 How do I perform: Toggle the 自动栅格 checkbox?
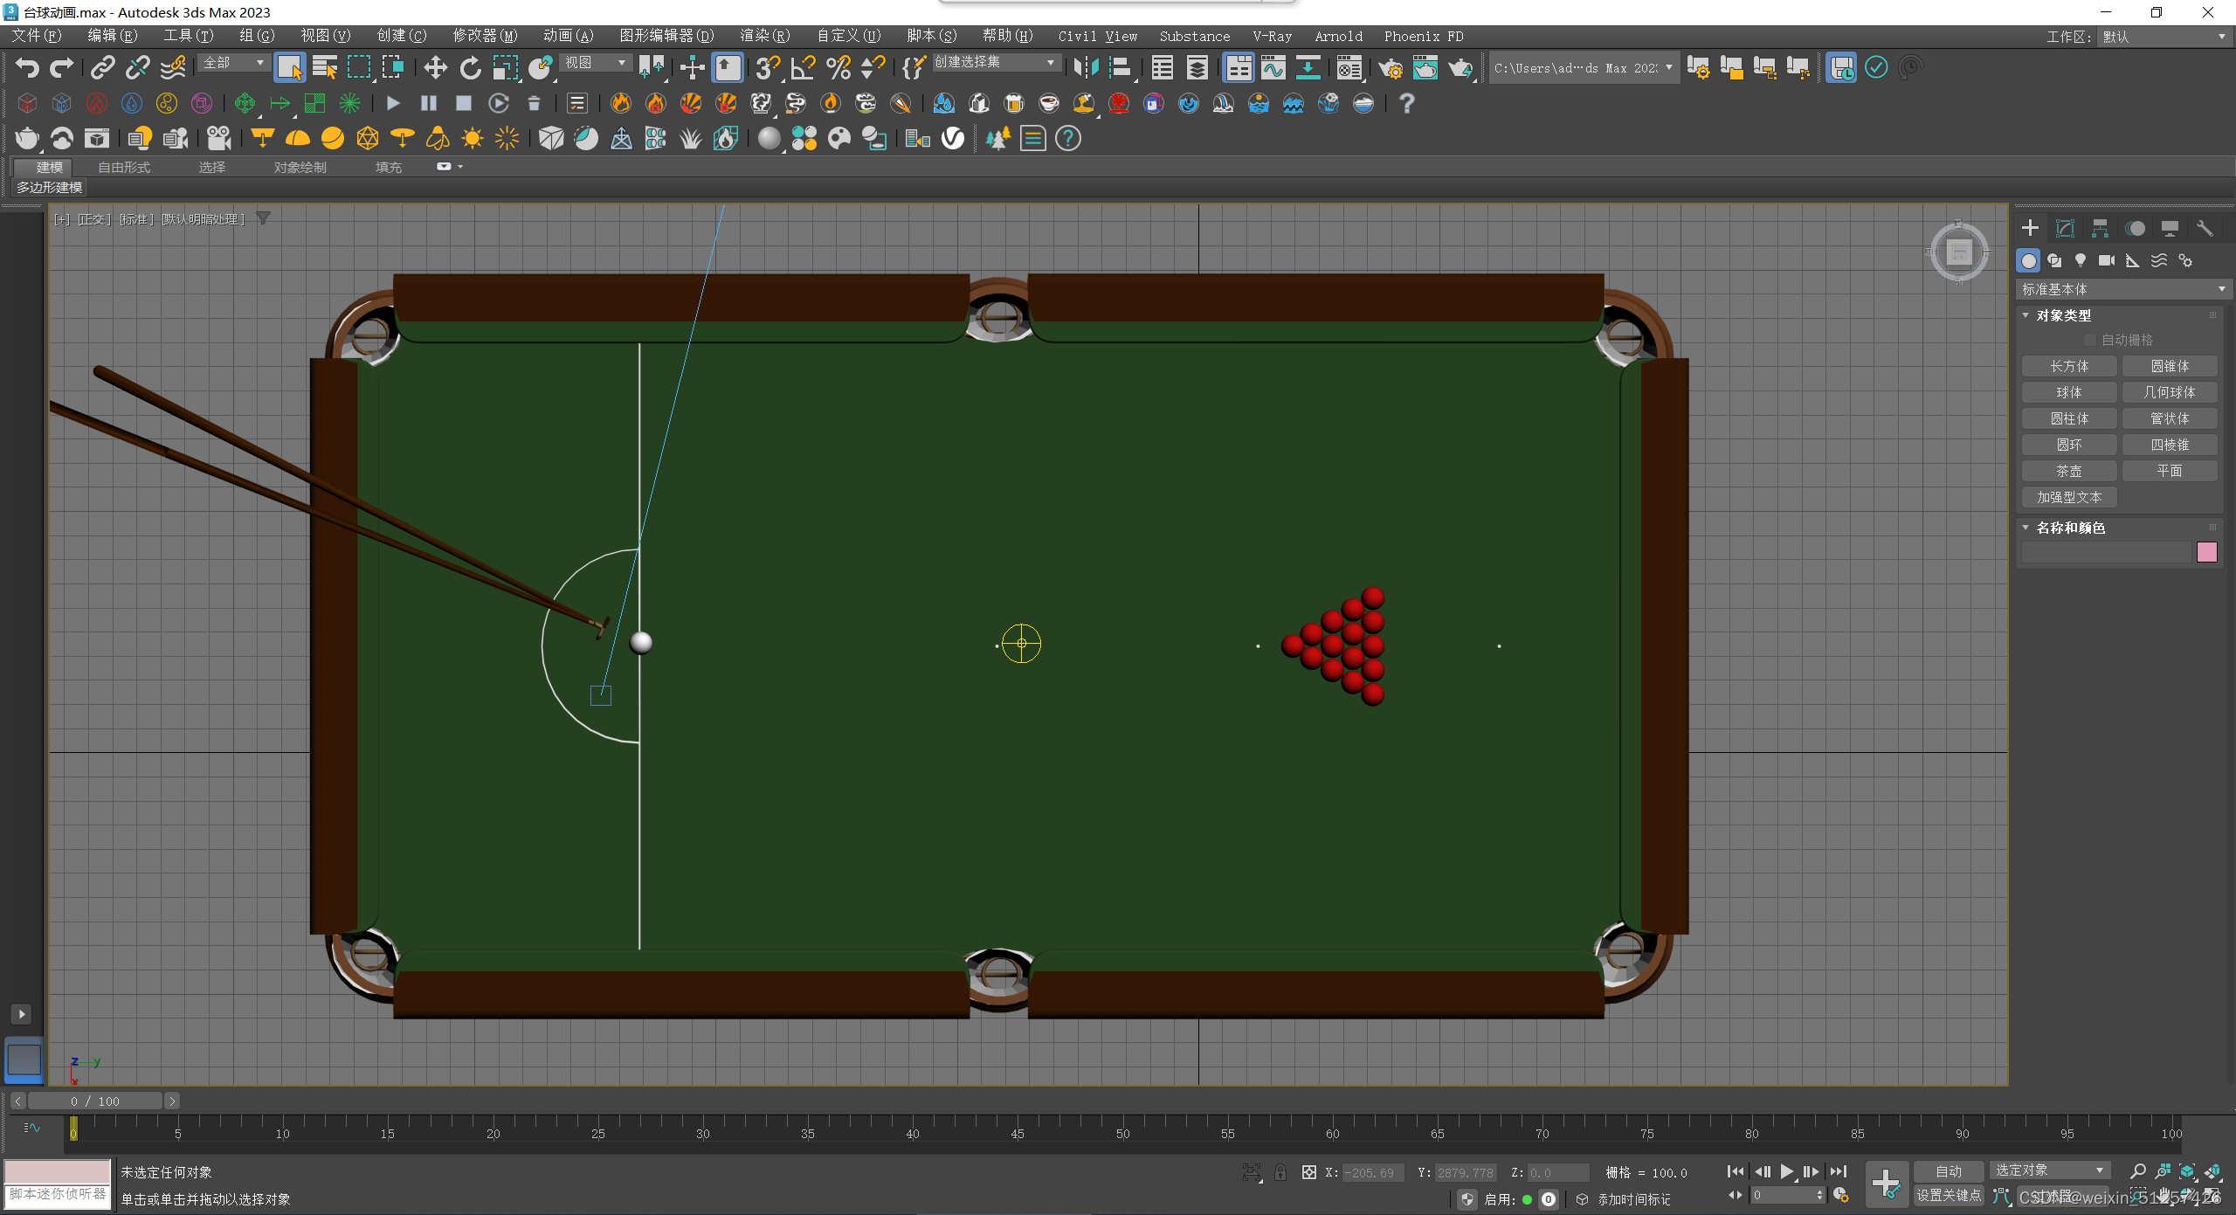2090,340
